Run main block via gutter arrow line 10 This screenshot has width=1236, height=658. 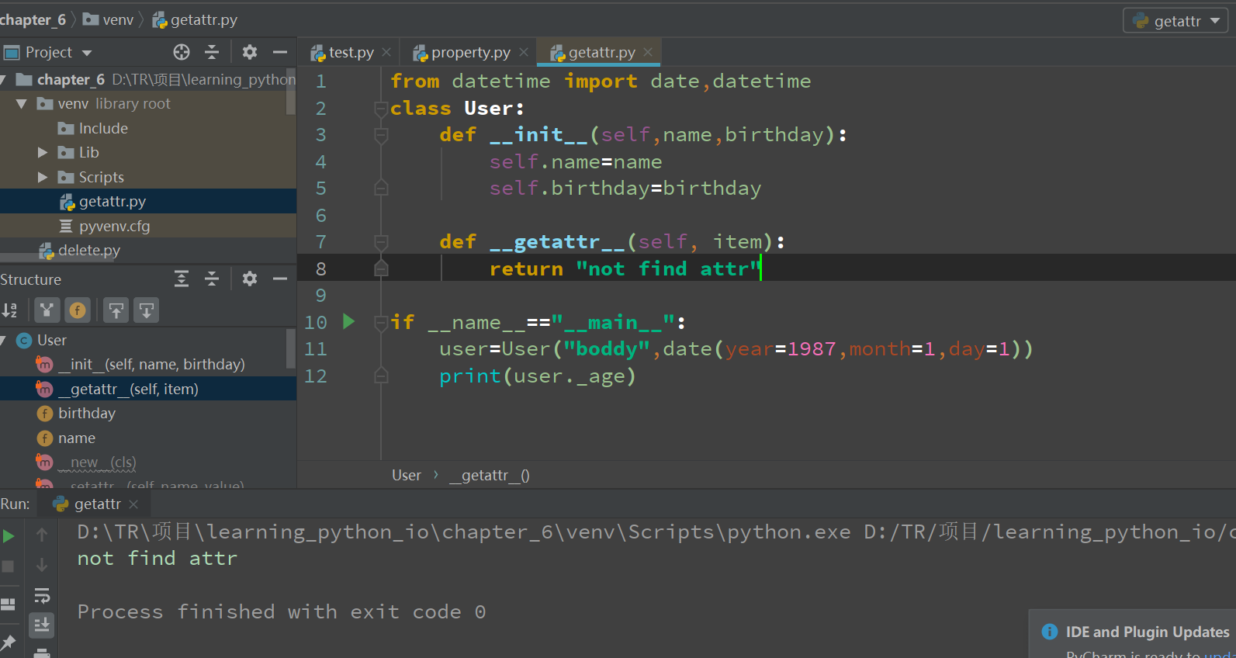pyautogui.click(x=349, y=321)
